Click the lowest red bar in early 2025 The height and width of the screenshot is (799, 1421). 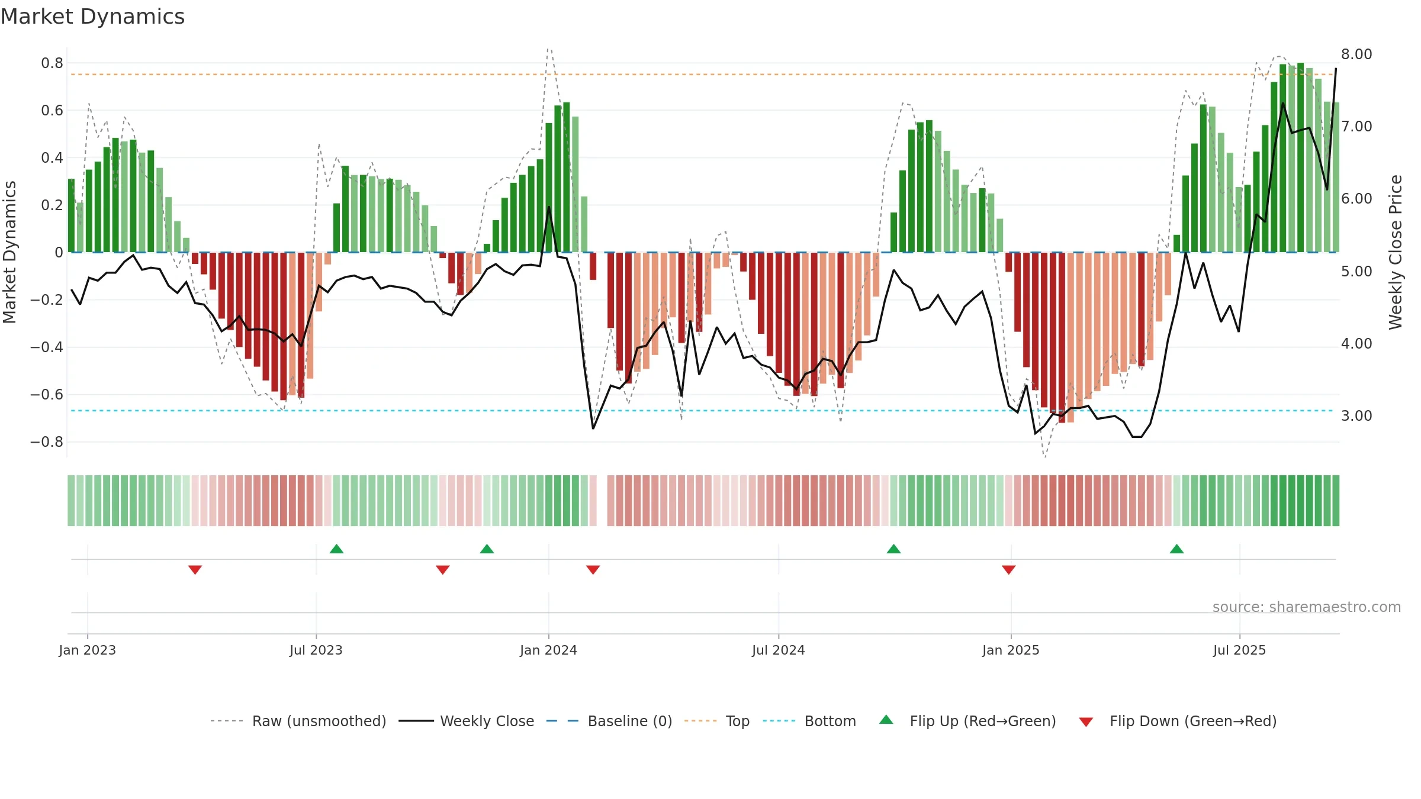pyautogui.click(x=1062, y=337)
